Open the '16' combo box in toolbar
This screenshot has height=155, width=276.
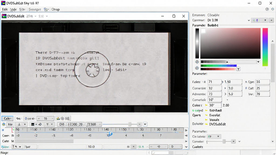tap(45, 119)
